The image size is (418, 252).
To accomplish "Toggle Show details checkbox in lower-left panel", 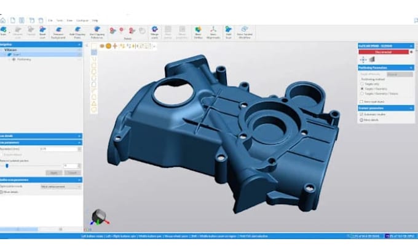I will pos(1,192).
